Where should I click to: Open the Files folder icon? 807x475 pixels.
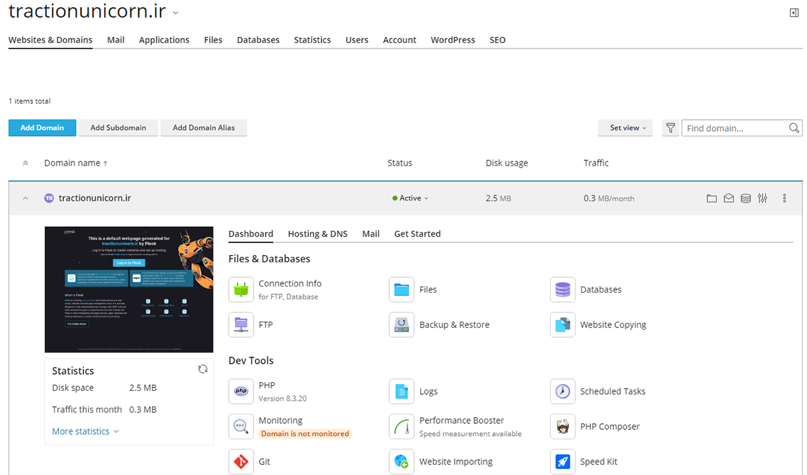(x=401, y=289)
